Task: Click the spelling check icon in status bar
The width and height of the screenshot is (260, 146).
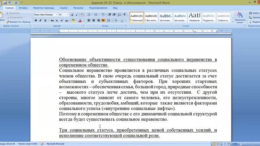Action: tap(42, 144)
